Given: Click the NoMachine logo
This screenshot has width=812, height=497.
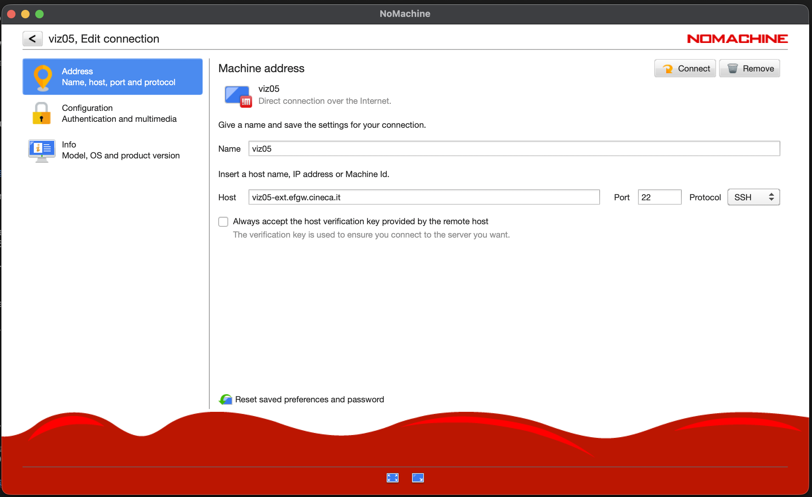Looking at the screenshot, I should [737, 39].
